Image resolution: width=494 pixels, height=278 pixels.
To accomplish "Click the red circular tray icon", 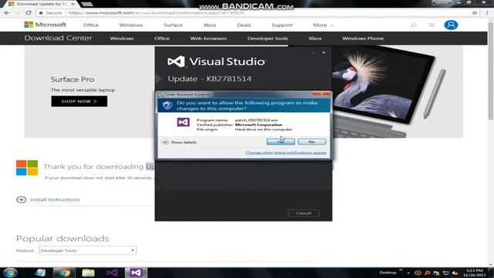I will [418, 273].
